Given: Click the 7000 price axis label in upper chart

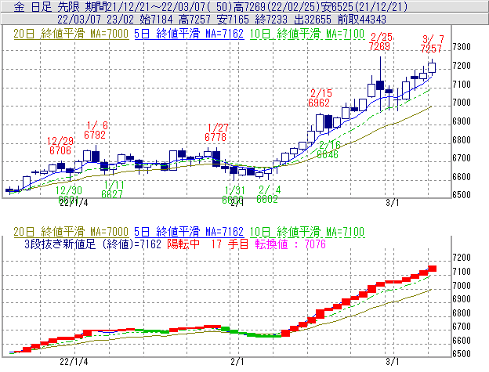Looking at the screenshot, I should pos(462,103).
